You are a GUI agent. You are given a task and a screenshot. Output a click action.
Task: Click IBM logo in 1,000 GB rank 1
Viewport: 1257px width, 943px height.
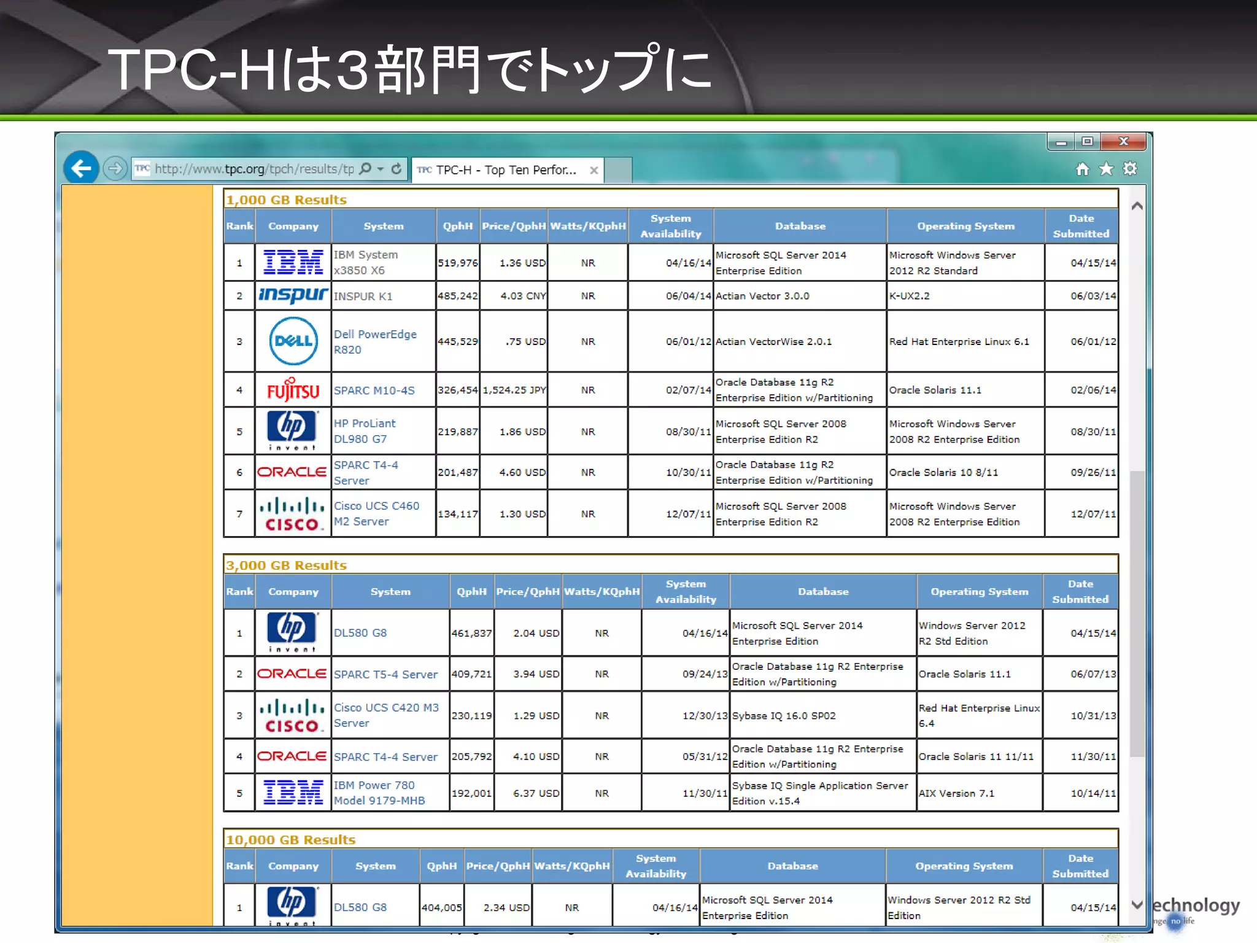click(293, 262)
